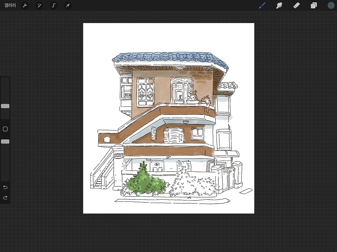Open the 갤러리 gallery view
This screenshot has width=337, height=252.
[x=10, y=5]
